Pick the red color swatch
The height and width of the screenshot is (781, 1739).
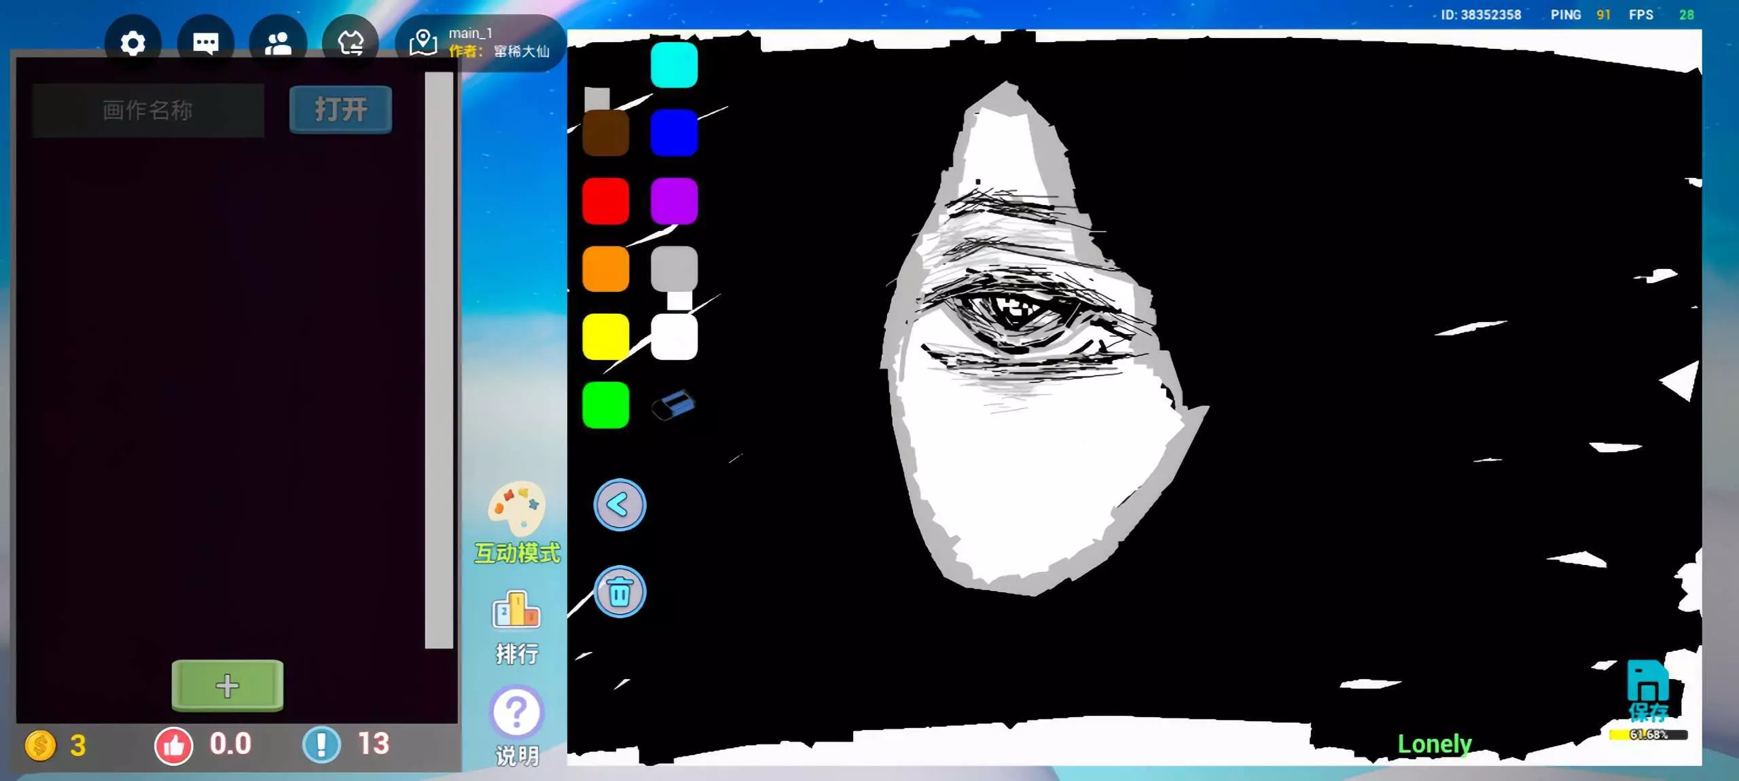[605, 201]
